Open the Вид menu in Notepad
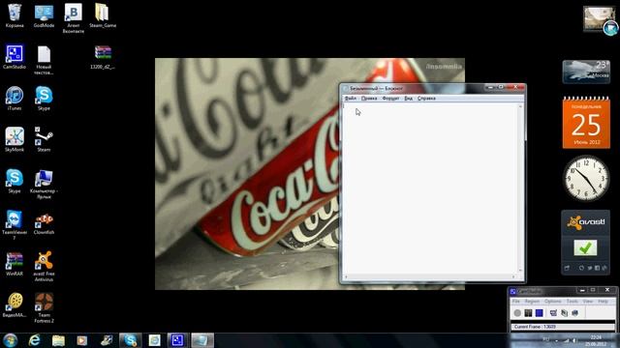Screen dimensions: 620x348 (x=409, y=99)
